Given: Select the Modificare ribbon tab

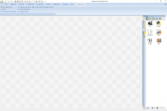Looking at the screenshot, I should coord(56,4).
